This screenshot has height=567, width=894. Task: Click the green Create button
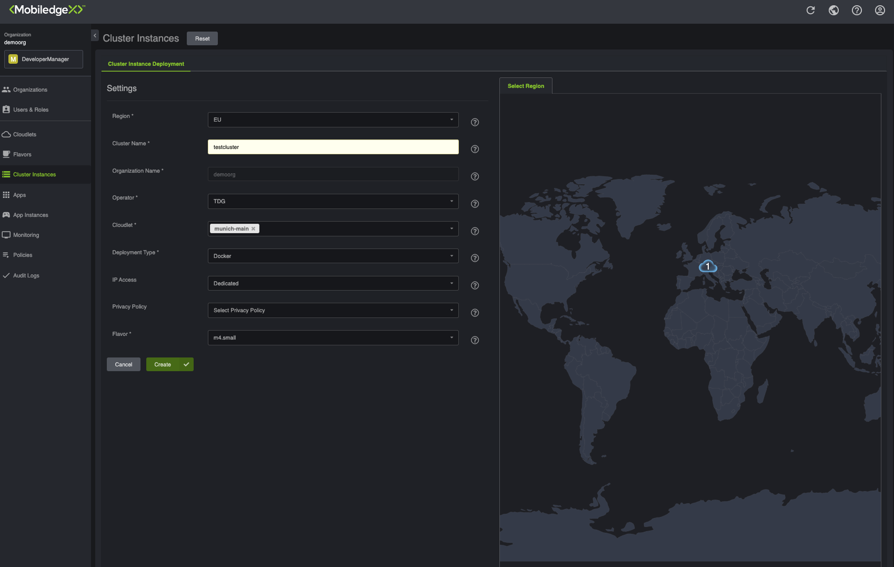click(169, 364)
